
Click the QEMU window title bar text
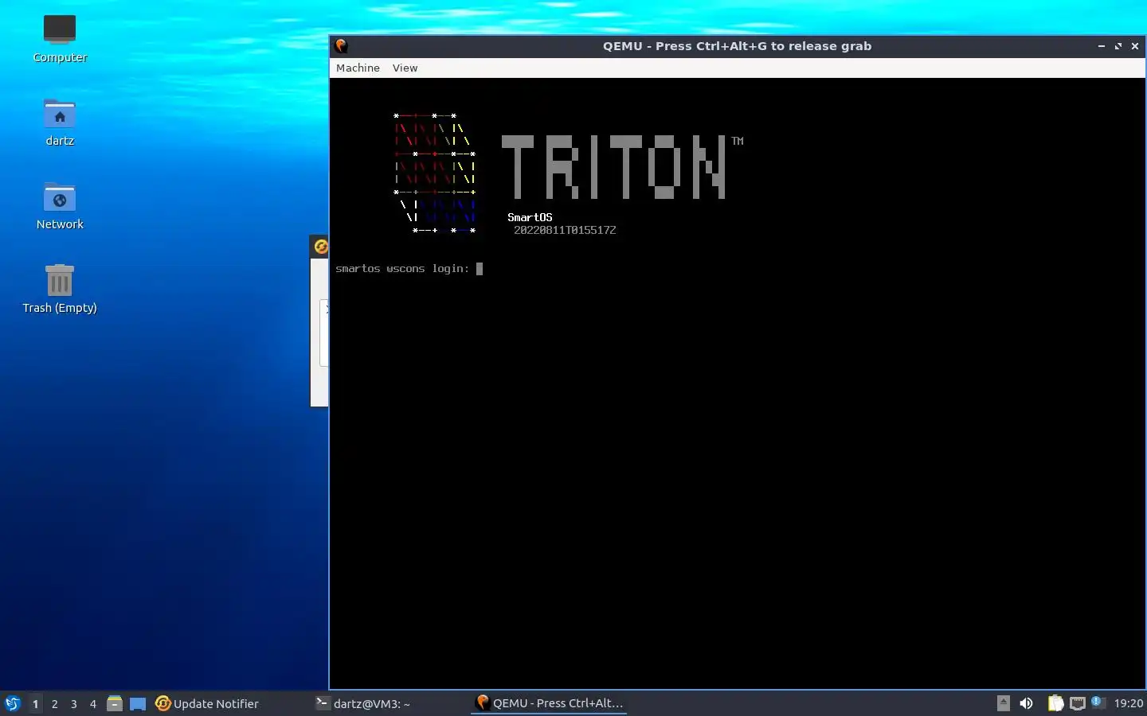tap(737, 46)
